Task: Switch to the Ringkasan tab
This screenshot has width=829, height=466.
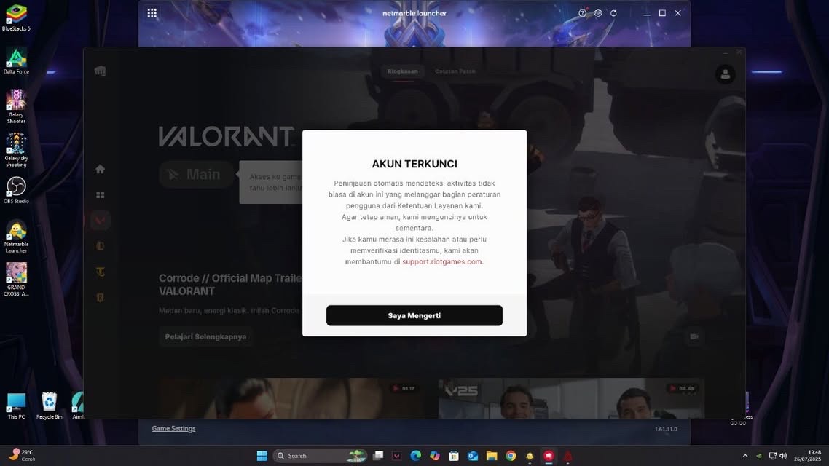Action: click(402, 71)
